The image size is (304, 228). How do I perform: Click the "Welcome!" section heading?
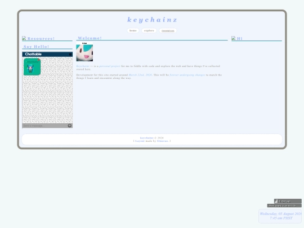point(90,38)
